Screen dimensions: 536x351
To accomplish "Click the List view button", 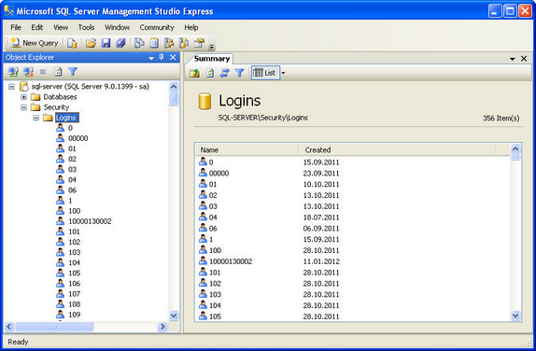I will coord(264,73).
